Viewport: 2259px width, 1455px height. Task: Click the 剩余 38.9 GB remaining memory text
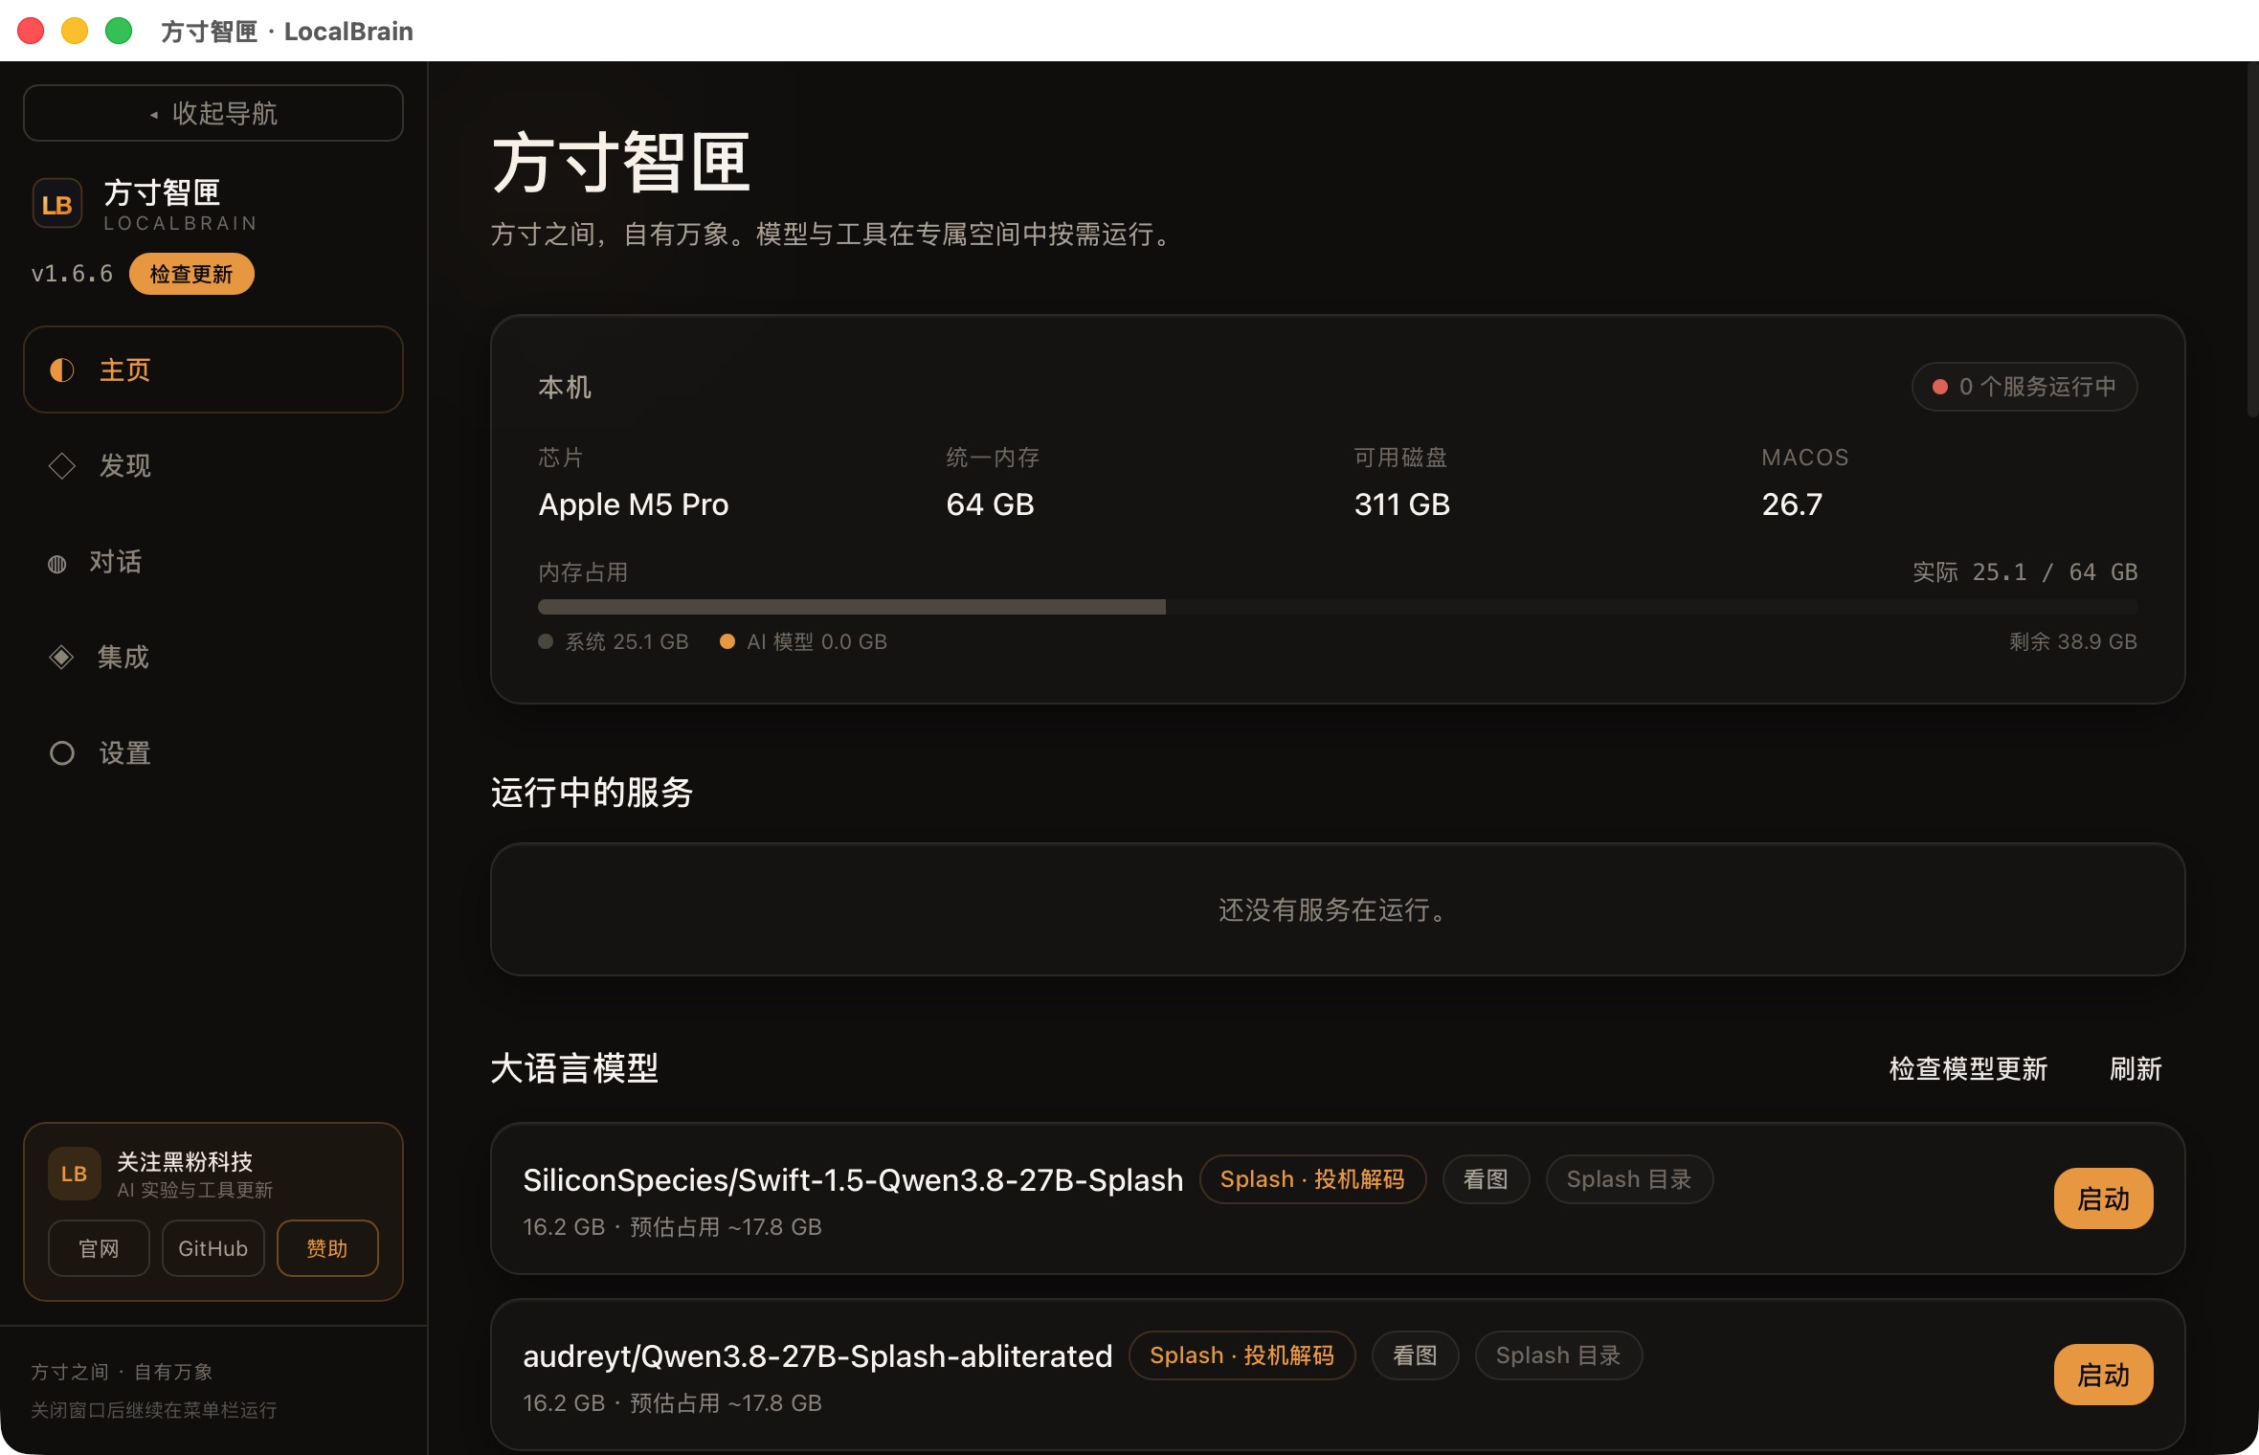click(x=2072, y=641)
